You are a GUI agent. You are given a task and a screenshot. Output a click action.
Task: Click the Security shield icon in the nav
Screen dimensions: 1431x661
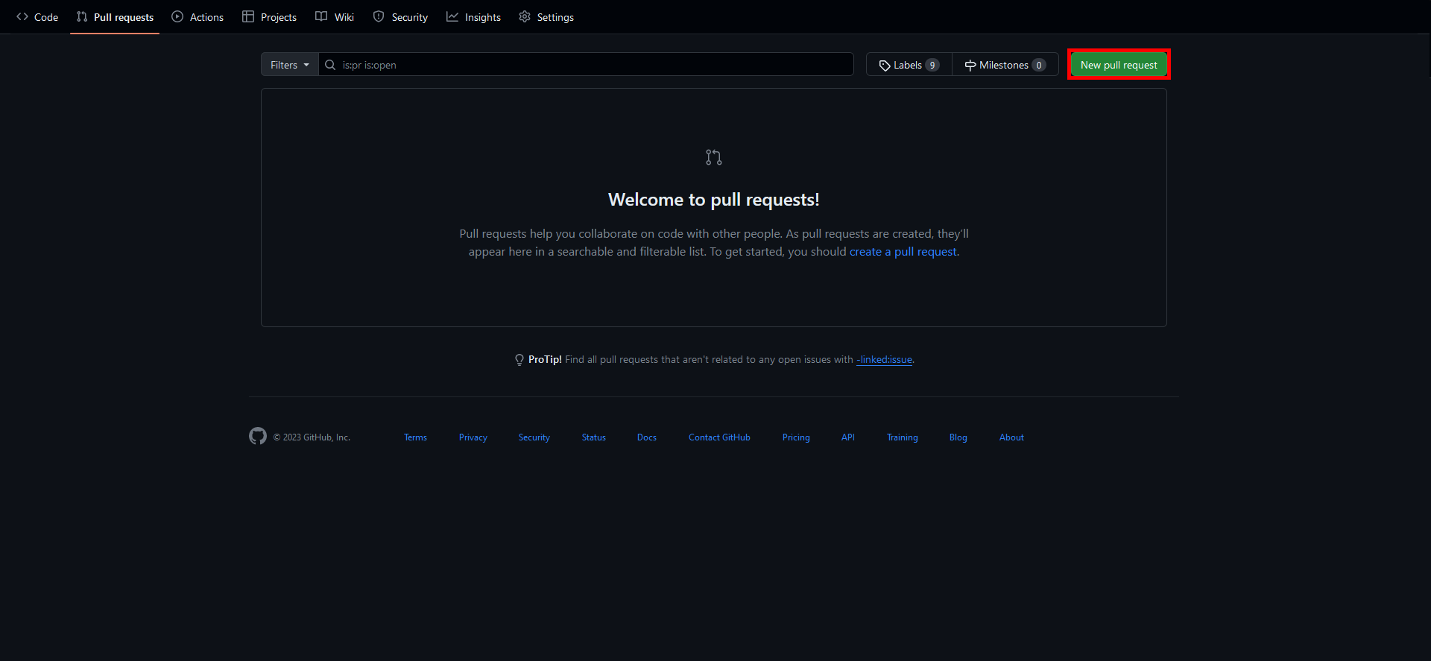379,16
